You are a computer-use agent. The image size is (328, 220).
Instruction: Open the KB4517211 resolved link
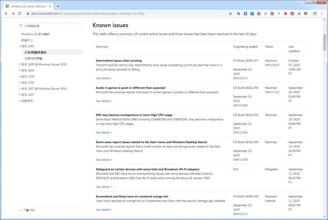272,92
